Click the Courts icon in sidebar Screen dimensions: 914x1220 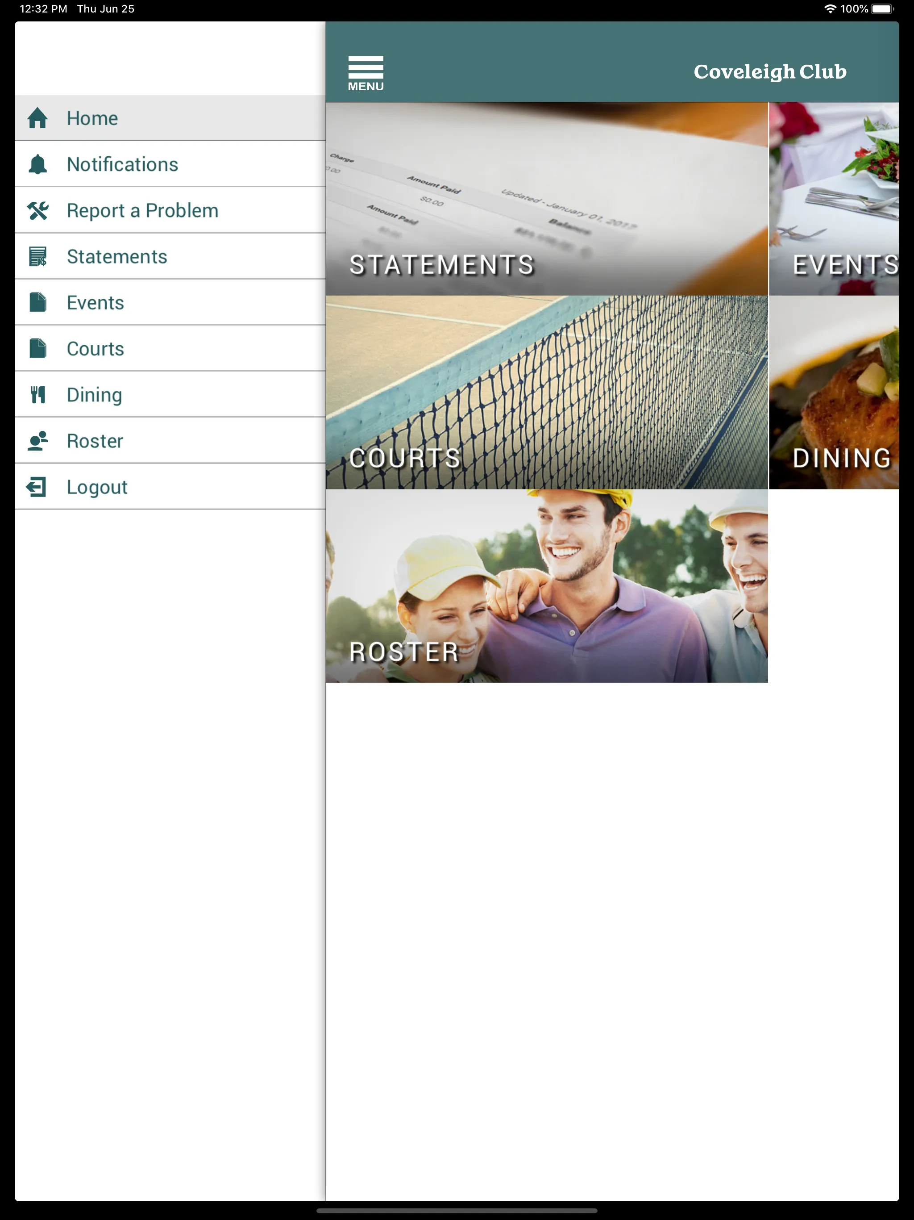pyautogui.click(x=38, y=349)
